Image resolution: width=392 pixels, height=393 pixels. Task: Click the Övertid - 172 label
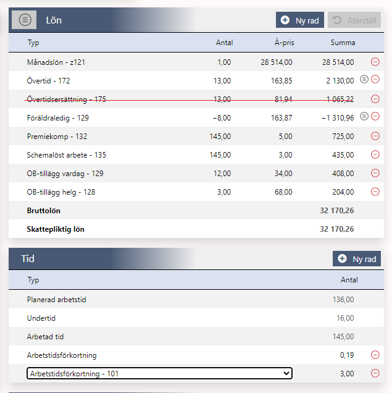tap(48, 81)
